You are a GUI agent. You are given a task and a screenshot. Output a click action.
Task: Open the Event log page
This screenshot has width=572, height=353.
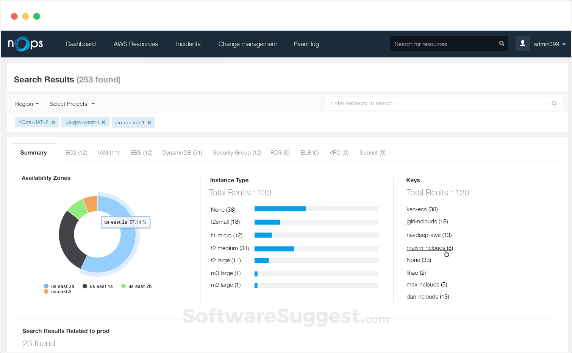[306, 44]
